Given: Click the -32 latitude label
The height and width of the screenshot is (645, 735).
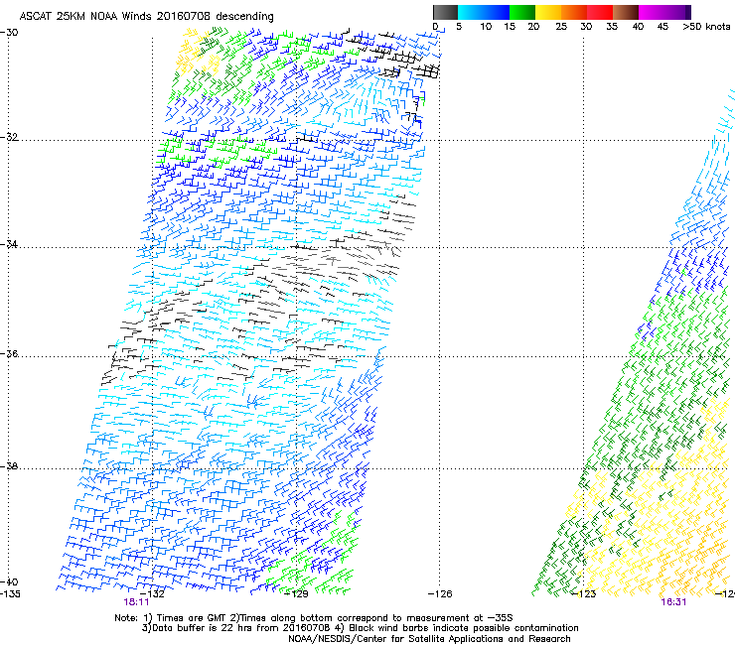Looking at the screenshot, I should tap(9, 137).
